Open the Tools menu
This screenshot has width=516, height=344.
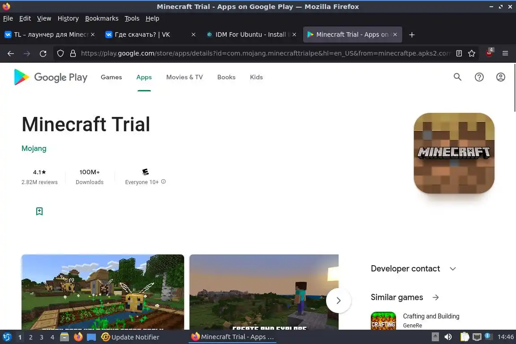click(x=132, y=18)
